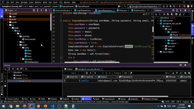Toggle the Bookmarks tool window side button

[x=2, y=91]
